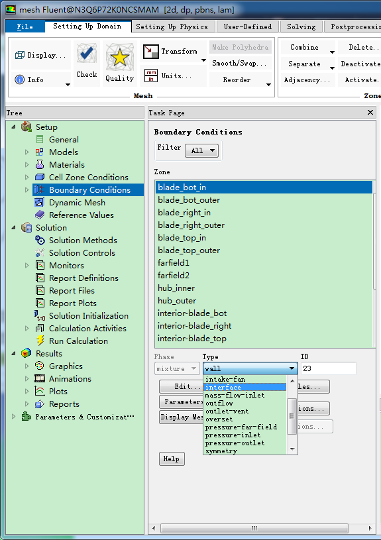Choose interface in the Type list

click(245, 387)
